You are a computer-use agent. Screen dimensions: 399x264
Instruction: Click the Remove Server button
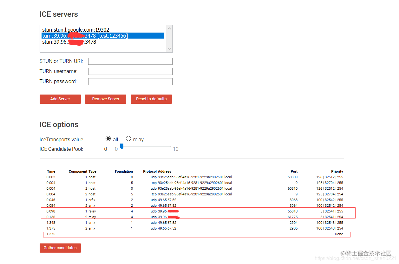(x=106, y=99)
